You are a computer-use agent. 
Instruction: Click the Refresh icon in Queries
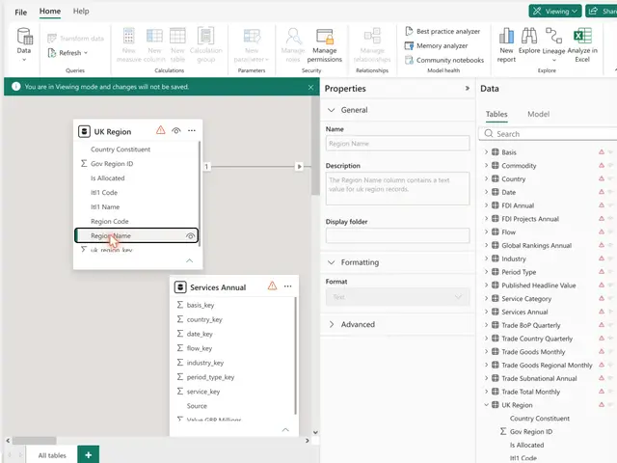(52, 53)
